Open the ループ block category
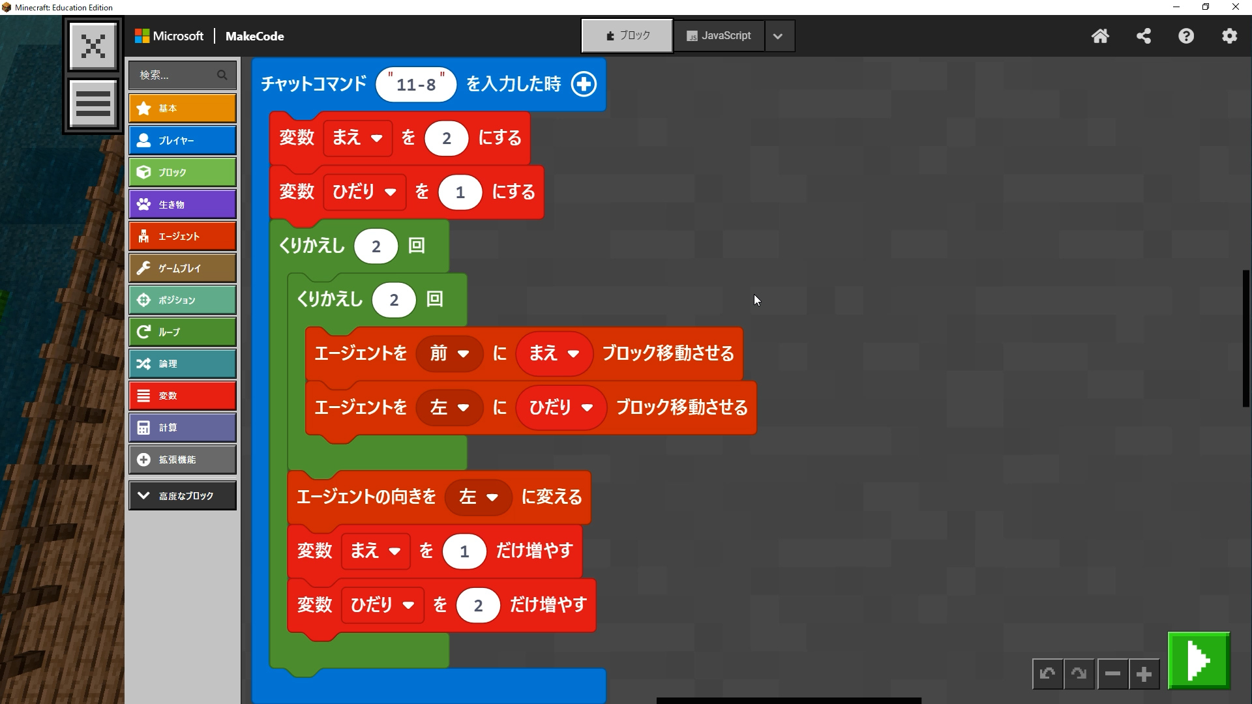The height and width of the screenshot is (704, 1252). coord(182,332)
